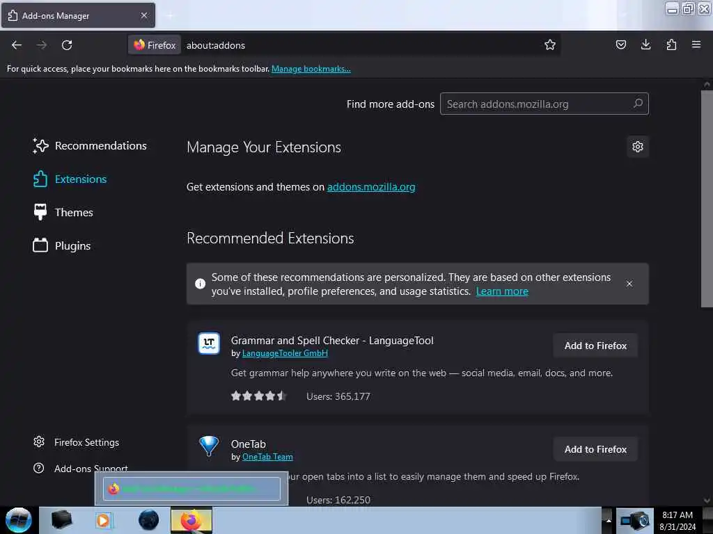Click the Firefox window preview thumbnail
Viewport: 713px width, 534px height.
coord(191,488)
